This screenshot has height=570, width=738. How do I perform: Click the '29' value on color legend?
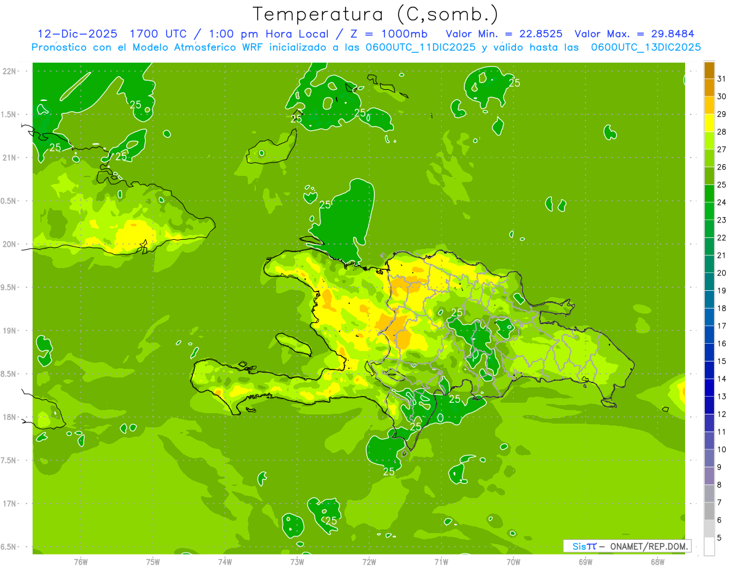tap(722, 114)
